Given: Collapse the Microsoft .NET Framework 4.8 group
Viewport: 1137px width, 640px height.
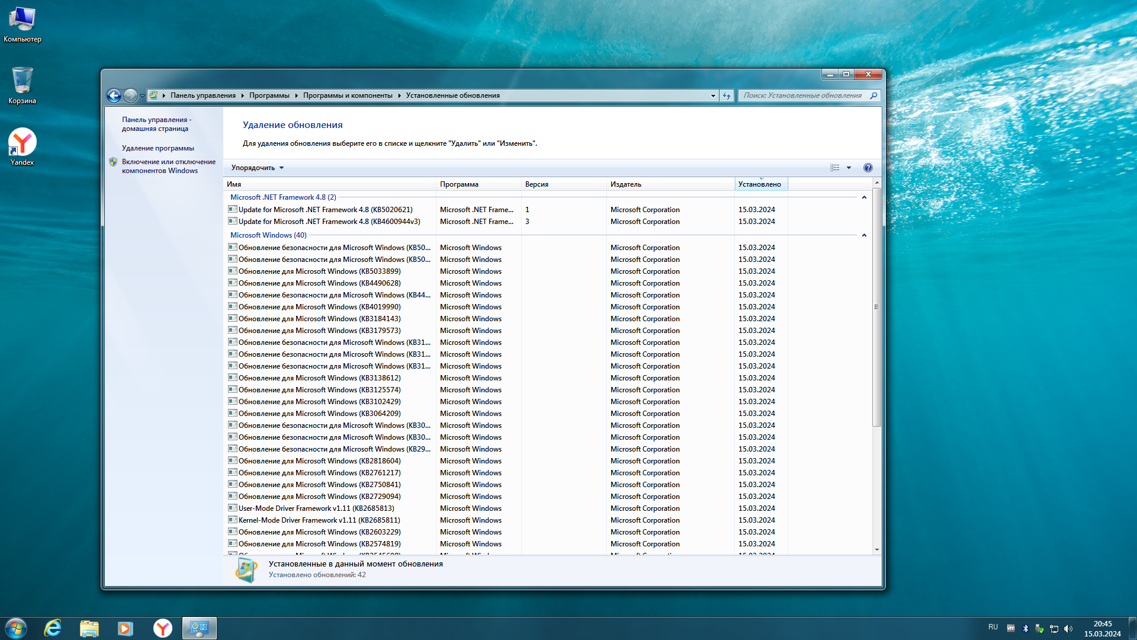Looking at the screenshot, I should [864, 197].
